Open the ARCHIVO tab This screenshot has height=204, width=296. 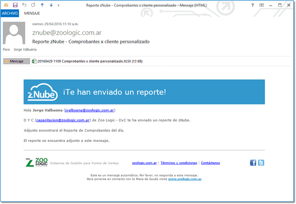tap(10, 13)
